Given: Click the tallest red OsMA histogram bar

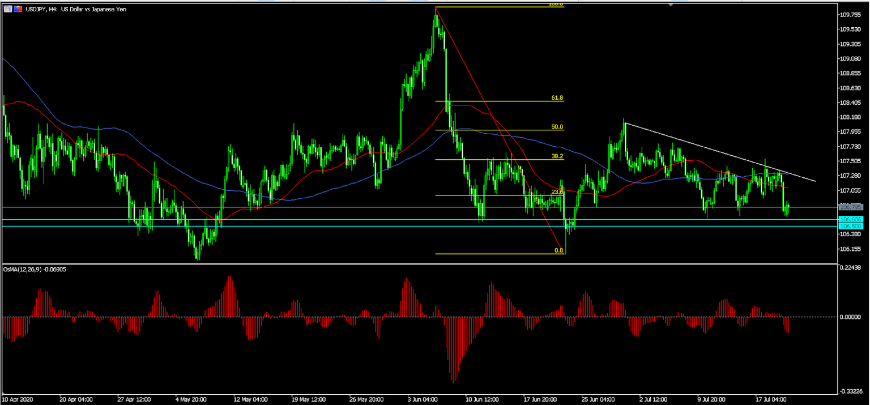Looking at the screenshot, I should point(453,351).
